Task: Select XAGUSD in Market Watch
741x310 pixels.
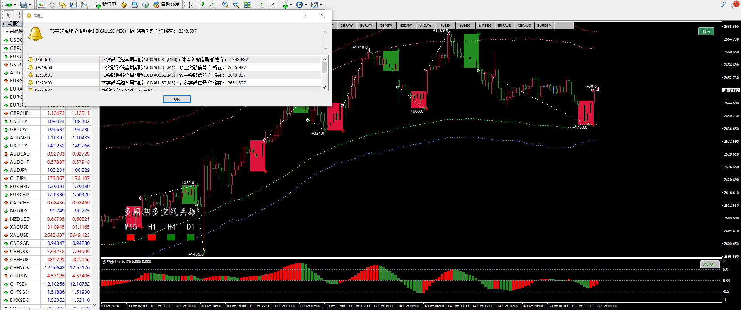Action: pos(47,227)
